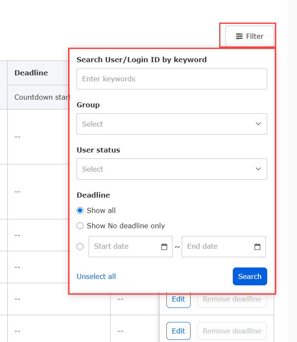This screenshot has height=342, width=297.
Task: Expand the User status dropdown
Action: (171, 169)
